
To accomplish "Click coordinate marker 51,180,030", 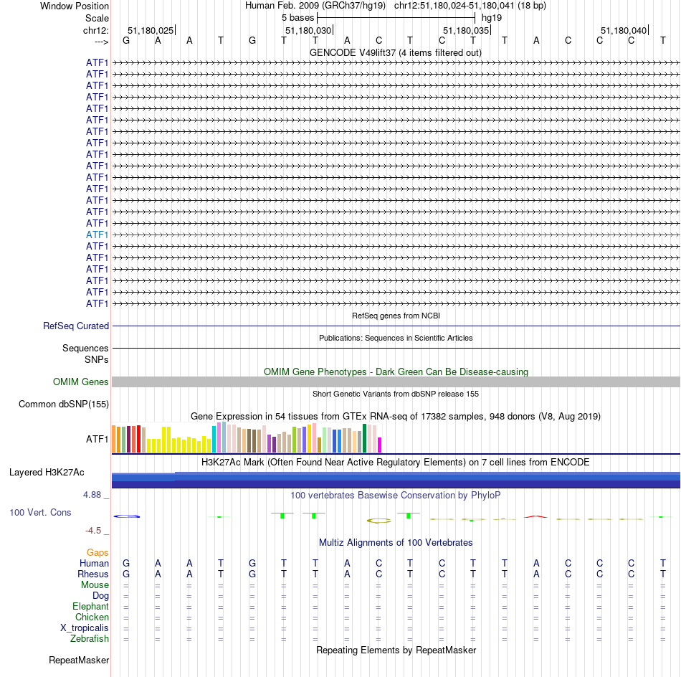I will 308,30.
